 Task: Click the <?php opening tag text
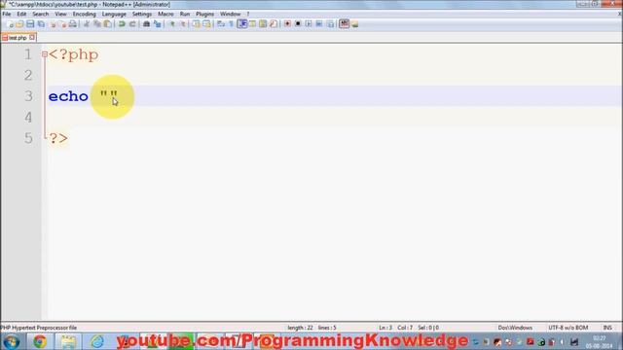pyautogui.click(x=74, y=54)
